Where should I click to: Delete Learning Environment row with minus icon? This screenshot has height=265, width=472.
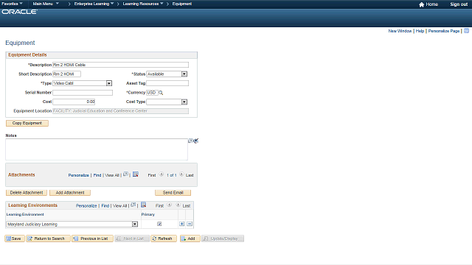(x=190, y=224)
